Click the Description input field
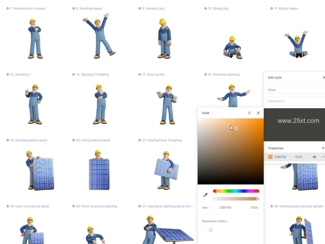The image size is (325, 244). coord(295,101)
